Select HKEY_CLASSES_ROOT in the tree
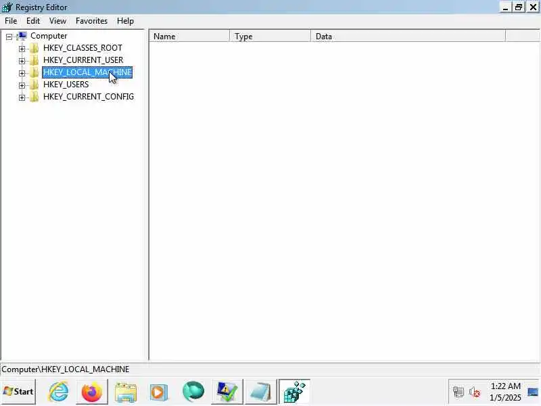The width and height of the screenshot is (541, 406). pos(83,48)
